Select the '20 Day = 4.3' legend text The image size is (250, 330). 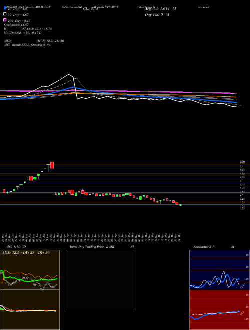point(16,9)
